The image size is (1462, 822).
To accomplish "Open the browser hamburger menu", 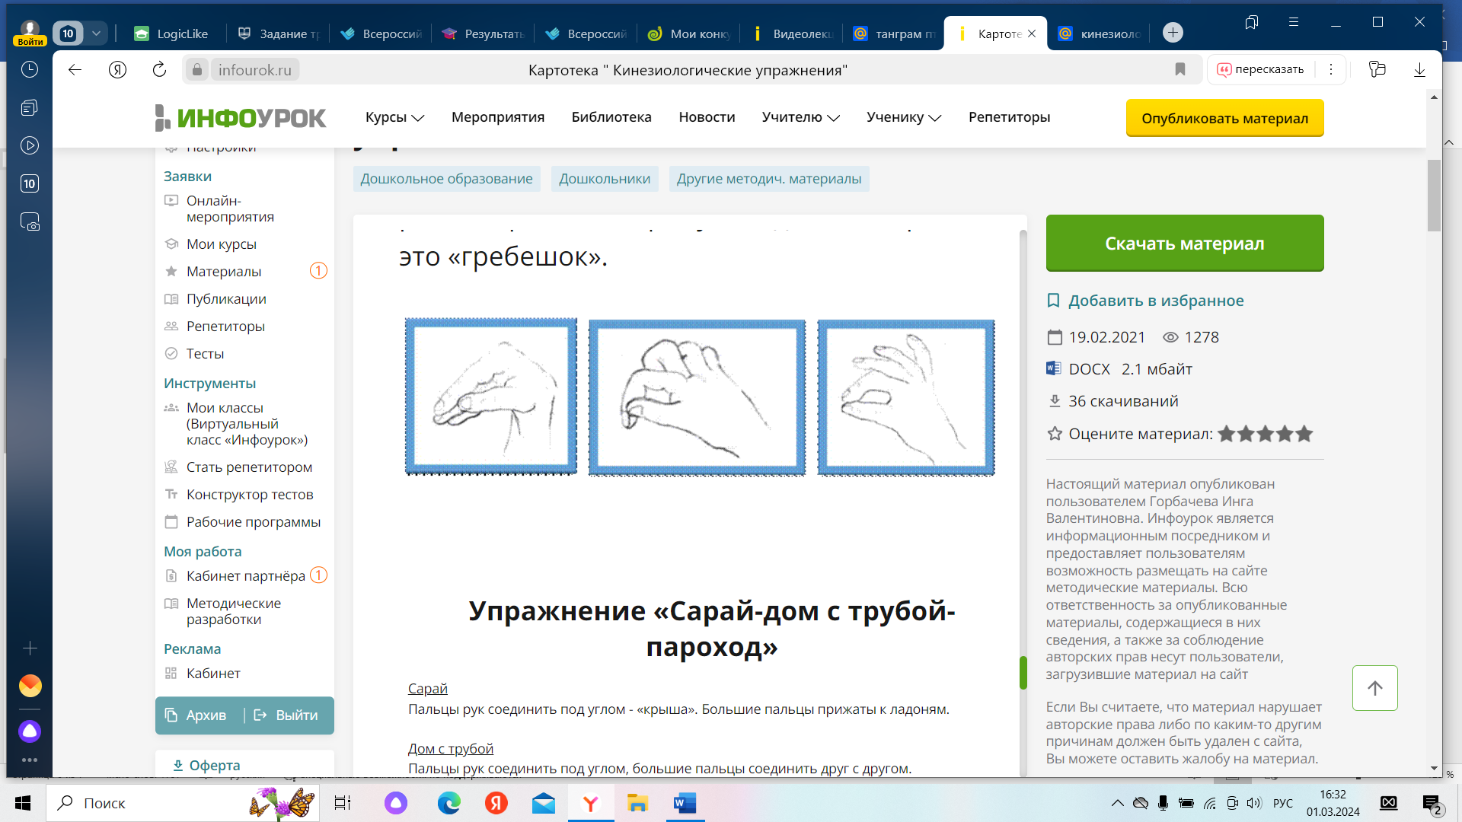I will pyautogui.click(x=1294, y=22).
